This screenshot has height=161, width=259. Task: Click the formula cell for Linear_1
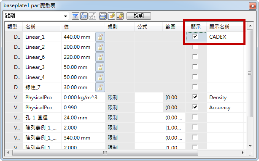tap(148, 37)
